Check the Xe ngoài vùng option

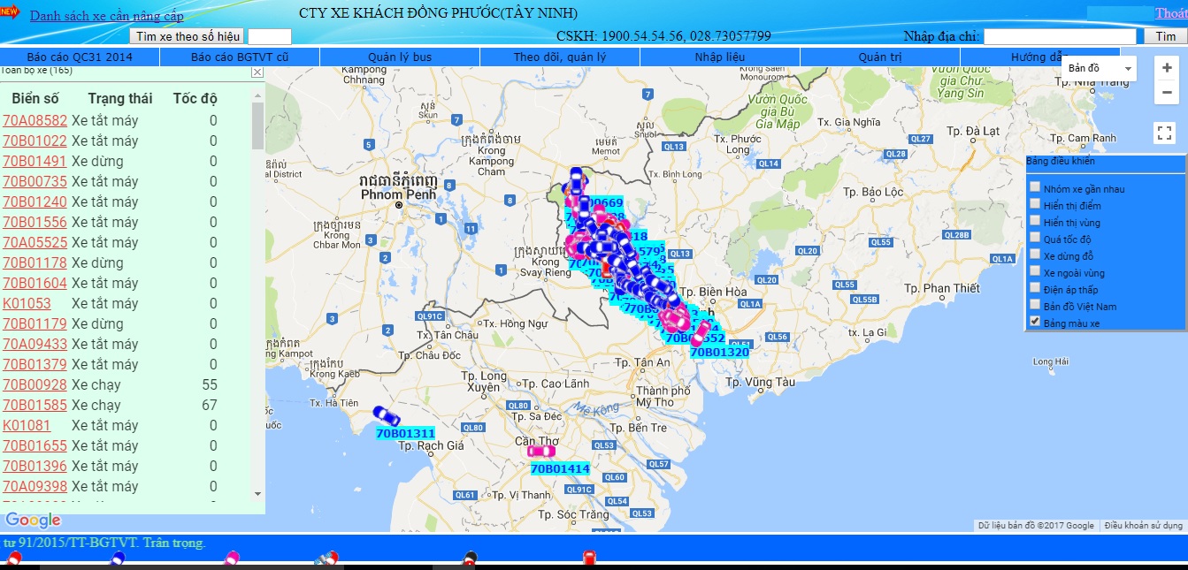point(1034,271)
